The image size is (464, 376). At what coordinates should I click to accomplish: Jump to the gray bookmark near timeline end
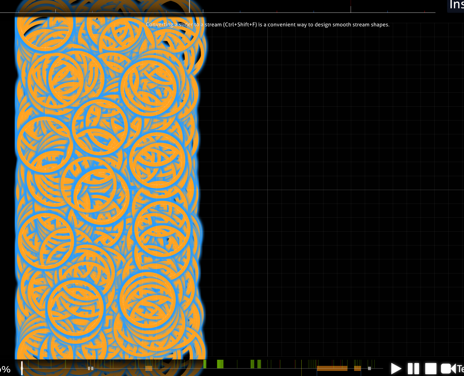[x=369, y=368]
